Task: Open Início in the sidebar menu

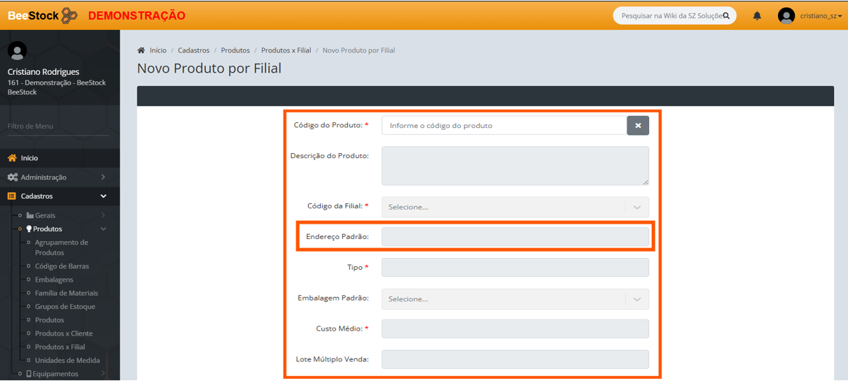Action: 29,158
